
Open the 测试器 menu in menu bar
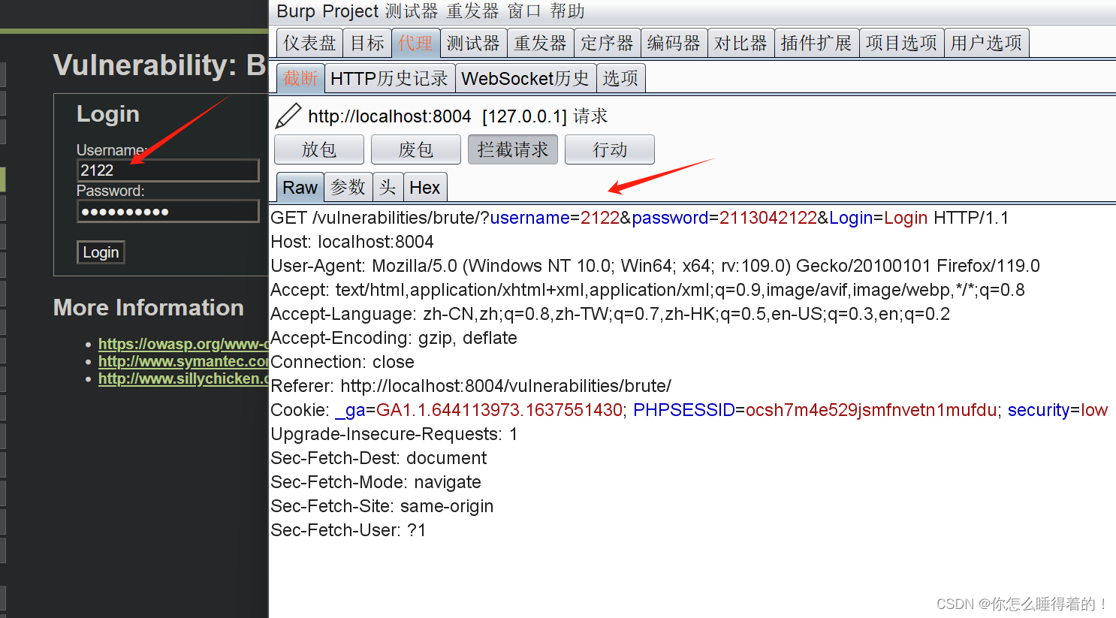coord(412,11)
